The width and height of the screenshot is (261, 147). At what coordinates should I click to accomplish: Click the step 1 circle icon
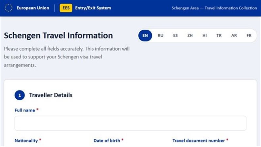click(20, 95)
